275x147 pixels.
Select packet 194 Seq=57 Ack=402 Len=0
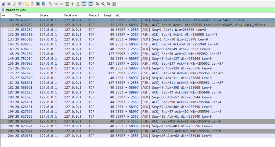pos(137,107)
